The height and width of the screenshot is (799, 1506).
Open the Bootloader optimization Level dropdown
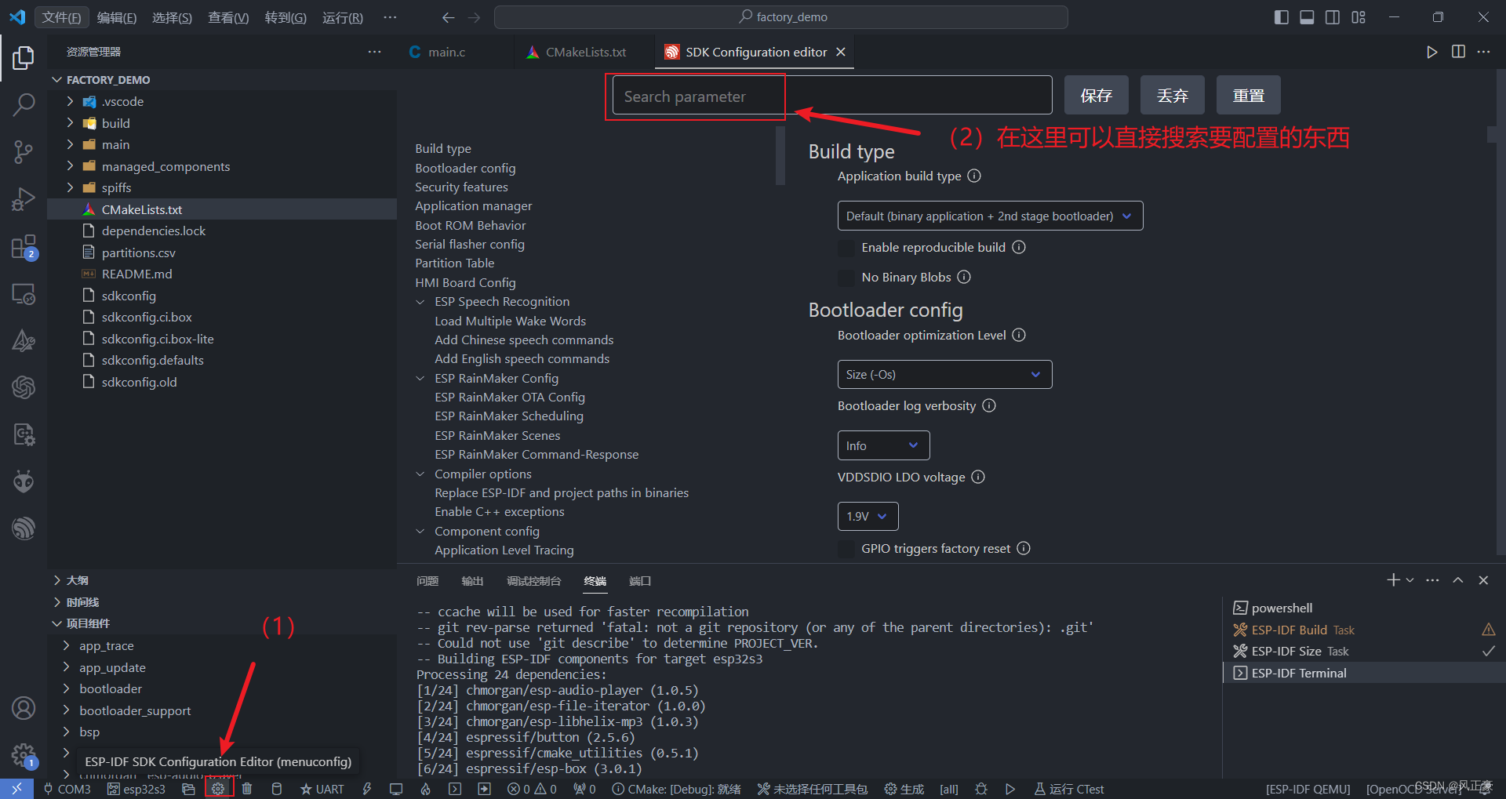pos(944,374)
